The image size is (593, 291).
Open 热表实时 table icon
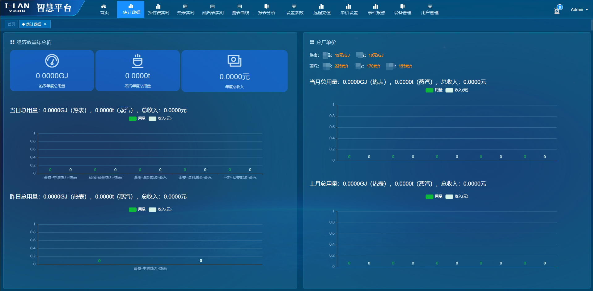[185, 6]
